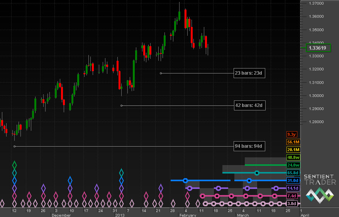
Task: Click the blue diamond atop the December 10 stack
Action: pos(70,180)
